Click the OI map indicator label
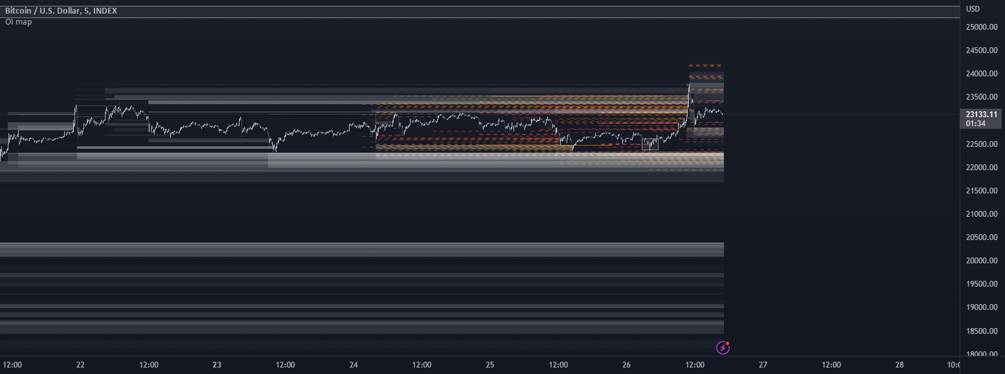 18,21
